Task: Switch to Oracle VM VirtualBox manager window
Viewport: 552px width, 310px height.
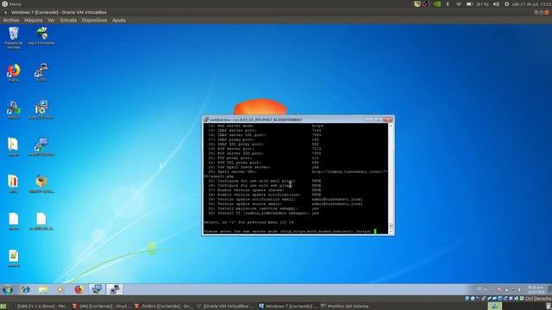Action: (225, 307)
